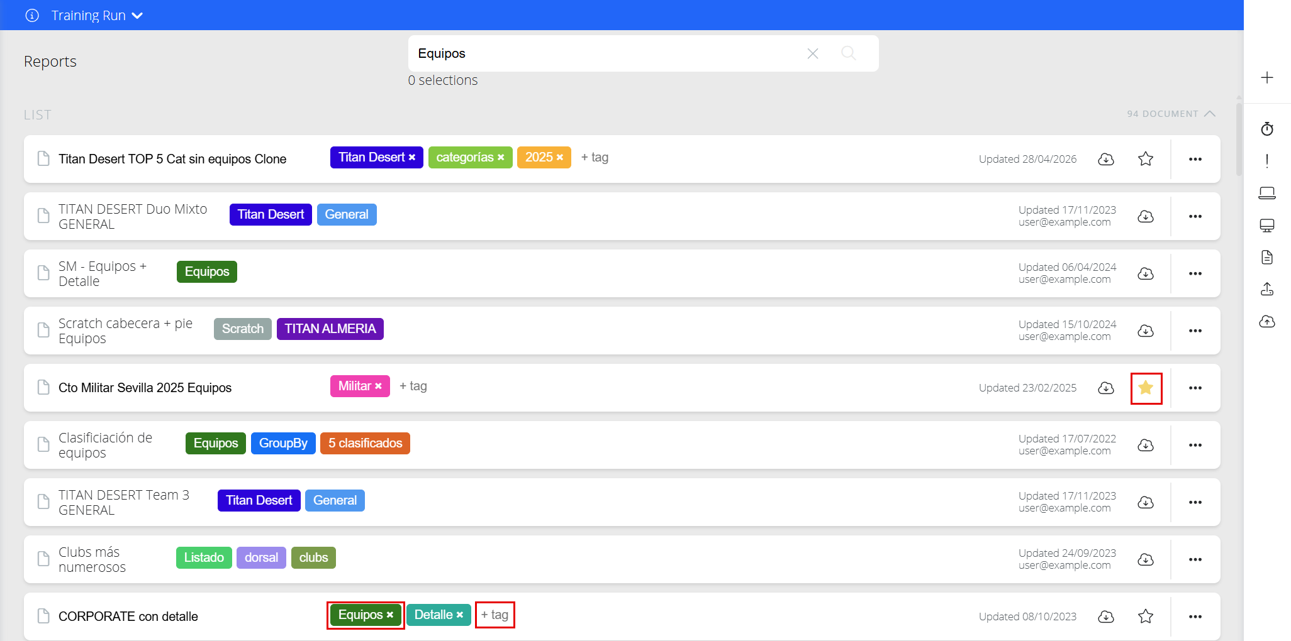Add a tag to CORPORATE con detalle
The width and height of the screenshot is (1291, 641).
tap(495, 615)
